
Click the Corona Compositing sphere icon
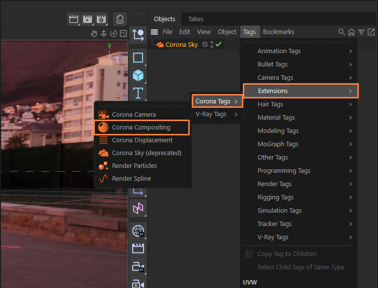103,127
